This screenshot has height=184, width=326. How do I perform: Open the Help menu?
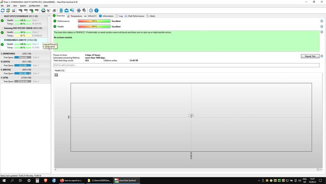[x=46, y=6]
